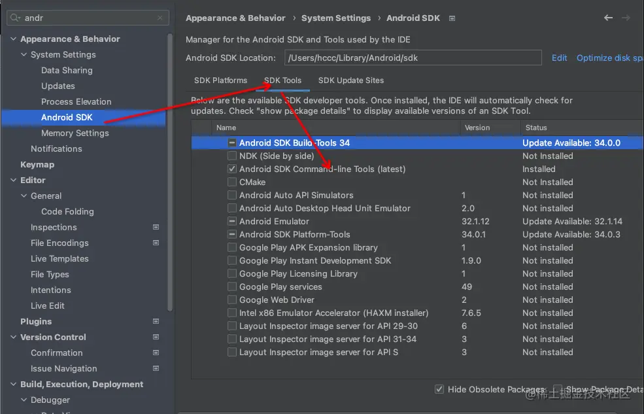Screen dimensions: 644x414
Task: Toggle the Android Emulator checkbox
Action: pos(232,221)
